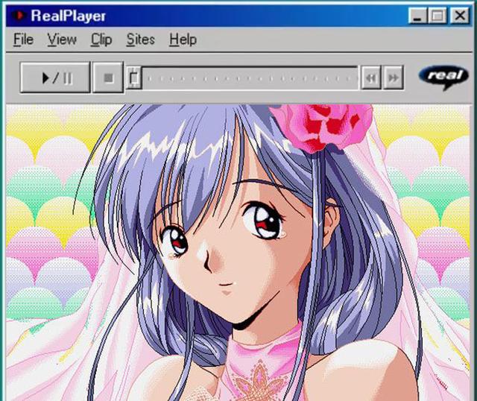Minimize the RealPlayer window
This screenshot has height=401, width=477.
[x=417, y=15]
